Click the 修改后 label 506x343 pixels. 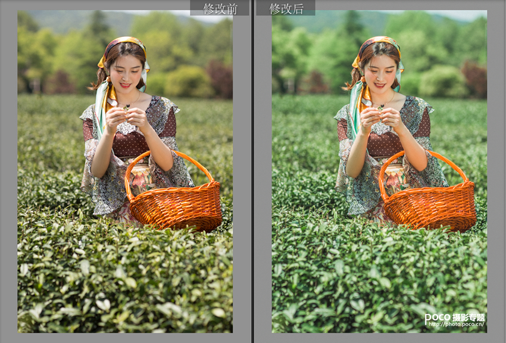point(286,8)
